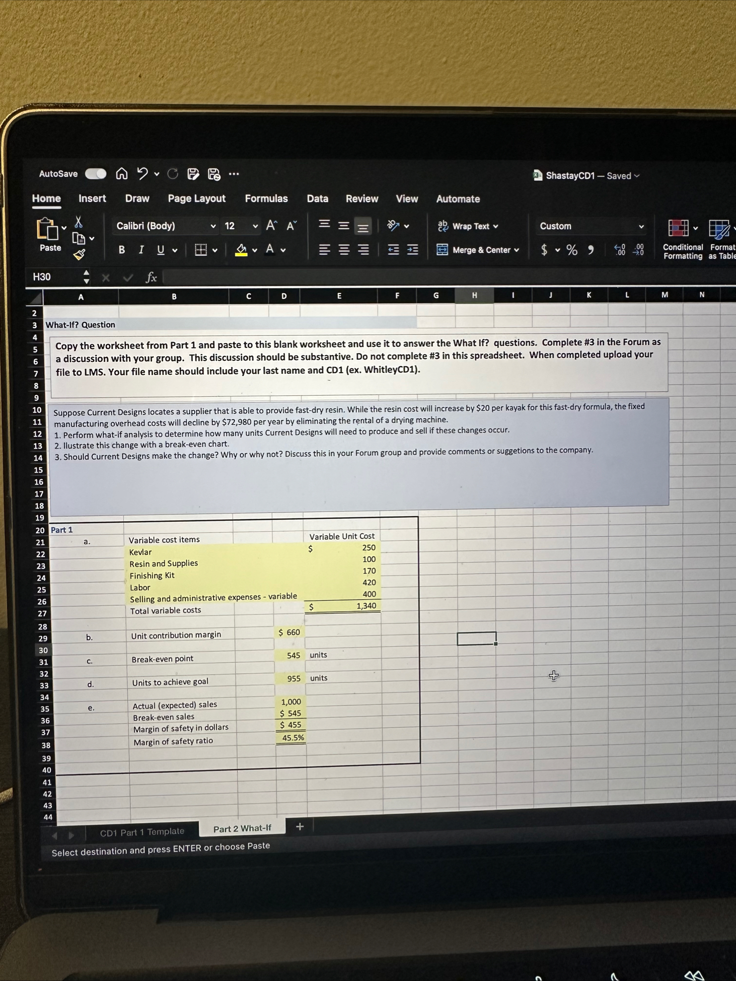
Task: Expand the Font Color palette arrow
Action: tap(283, 250)
